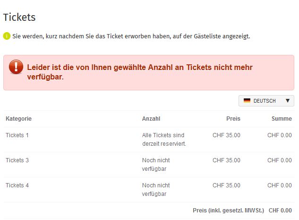Click the Preis column header
This screenshot has height=220, width=299.
[233, 119]
